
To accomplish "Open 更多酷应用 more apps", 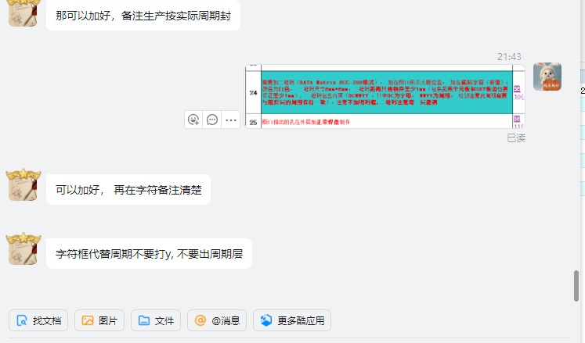I will coord(292,320).
